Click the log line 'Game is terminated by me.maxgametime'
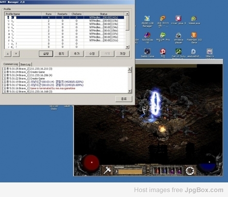 click(52, 88)
